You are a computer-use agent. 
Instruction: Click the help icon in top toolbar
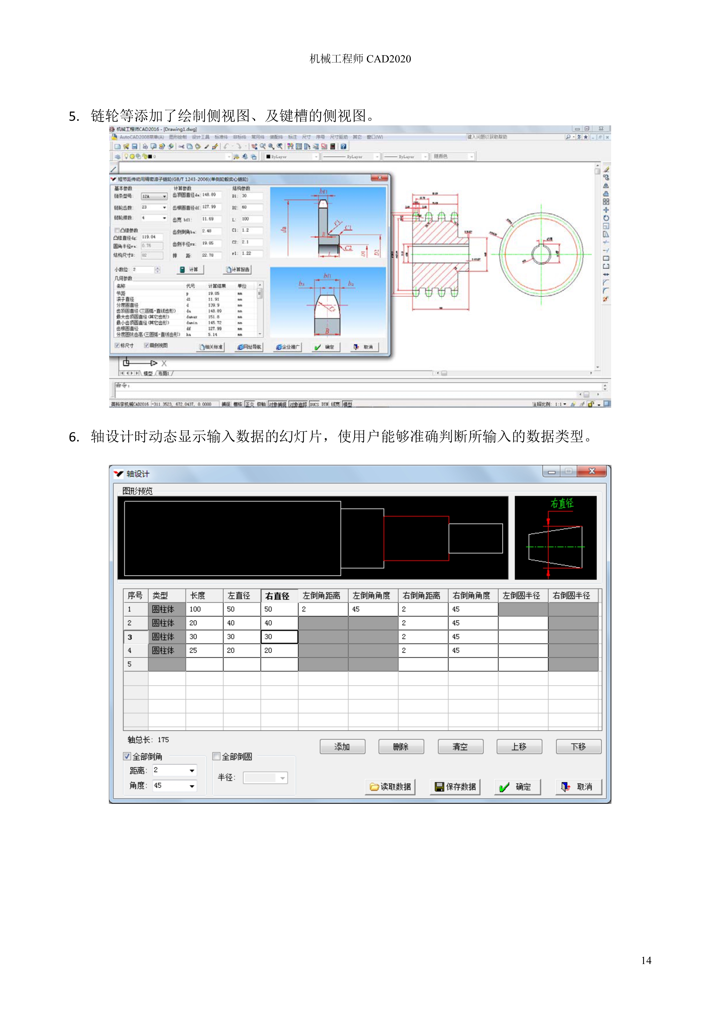pyautogui.click(x=343, y=146)
